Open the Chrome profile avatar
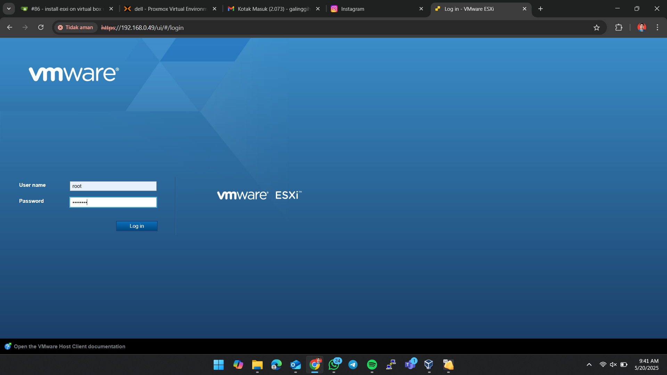This screenshot has height=375, width=667. coord(642,27)
